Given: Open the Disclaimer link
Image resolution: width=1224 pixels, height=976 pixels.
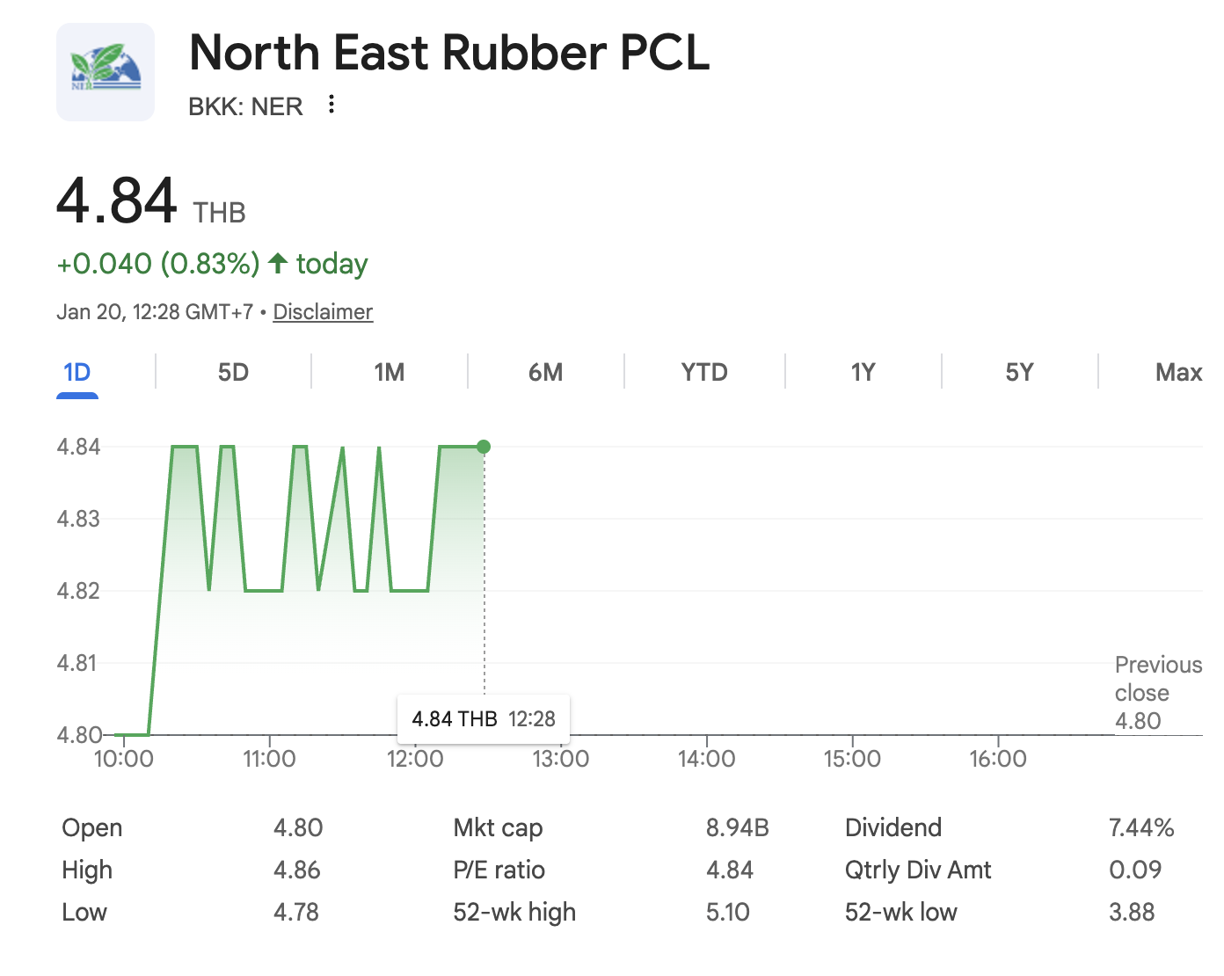Looking at the screenshot, I should coord(323,312).
